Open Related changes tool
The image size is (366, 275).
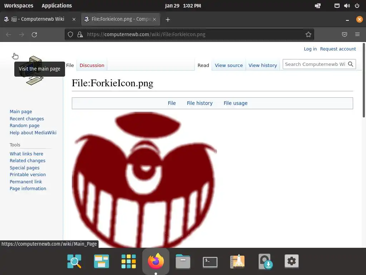27,161
